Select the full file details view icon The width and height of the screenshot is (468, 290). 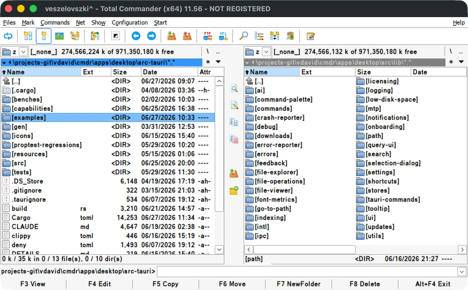[x=44, y=36]
